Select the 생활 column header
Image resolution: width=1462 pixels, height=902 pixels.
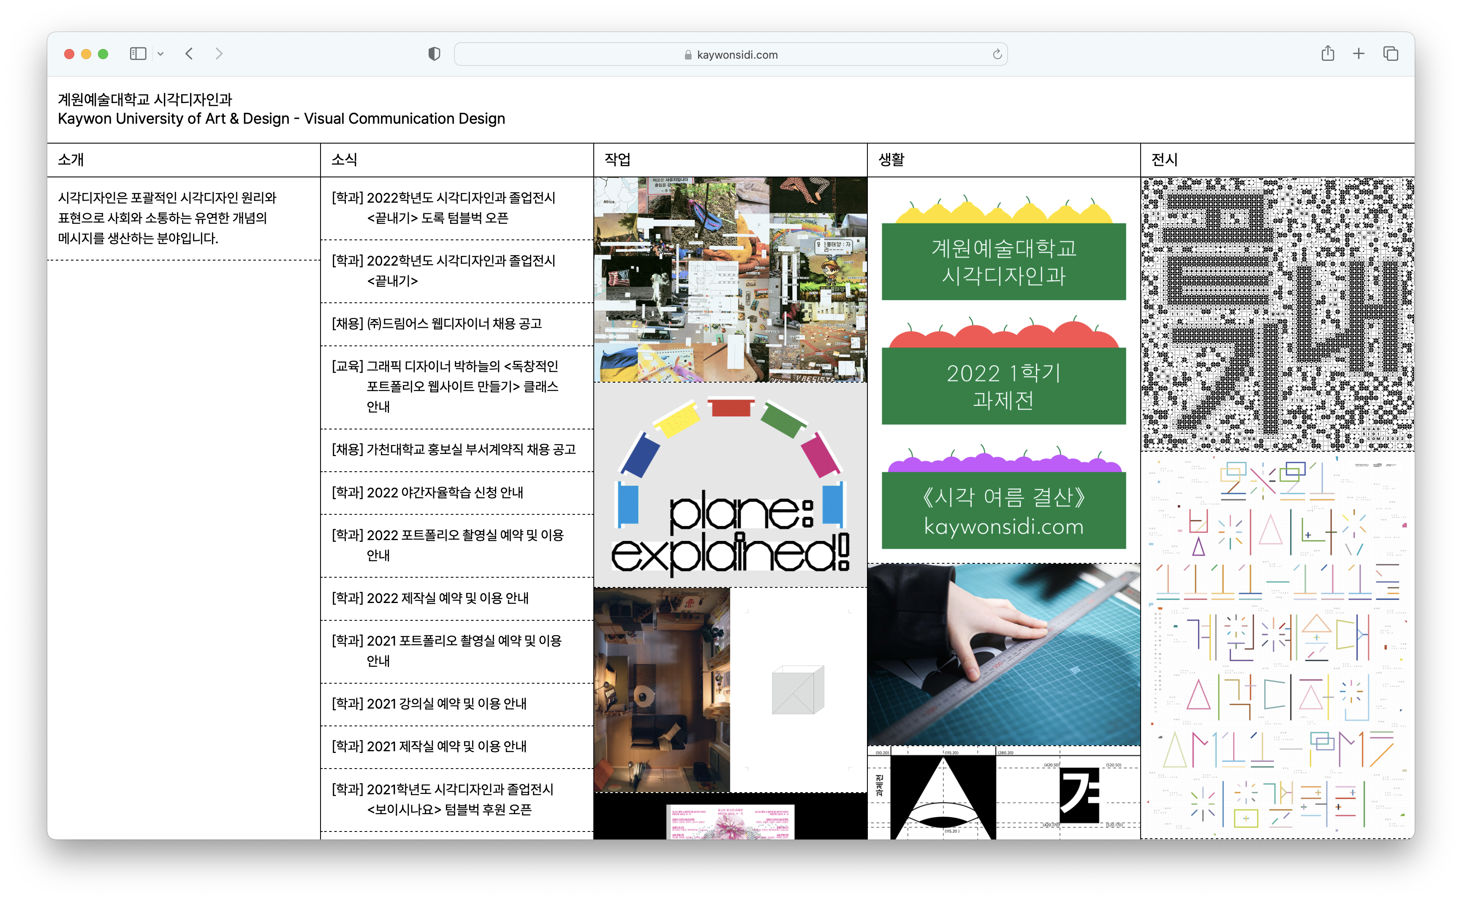click(x=891, y=159)
